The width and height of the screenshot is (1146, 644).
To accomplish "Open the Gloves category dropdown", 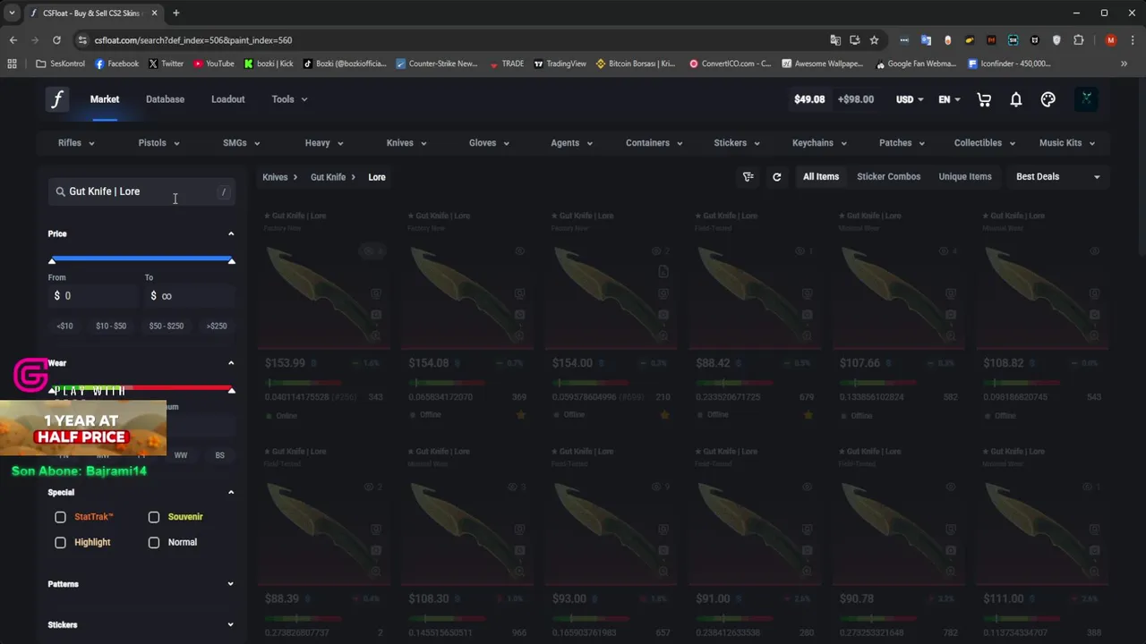I will [489, 143].
